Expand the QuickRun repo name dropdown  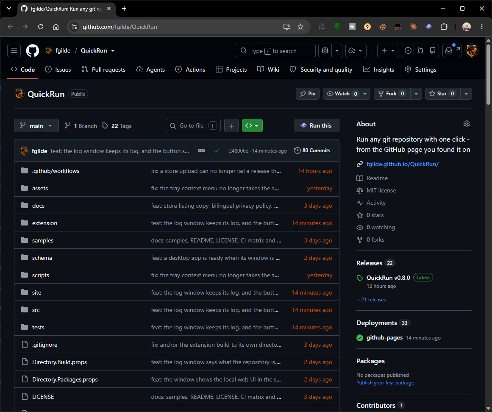[113, 50]
